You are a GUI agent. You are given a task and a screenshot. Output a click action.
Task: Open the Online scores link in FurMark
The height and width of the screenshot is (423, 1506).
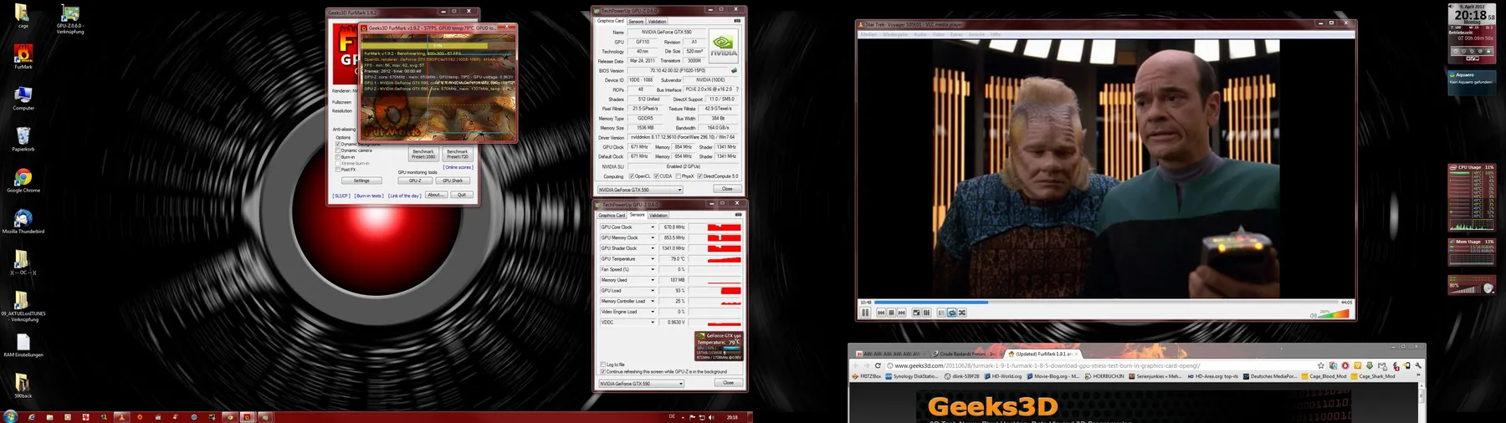458,167
